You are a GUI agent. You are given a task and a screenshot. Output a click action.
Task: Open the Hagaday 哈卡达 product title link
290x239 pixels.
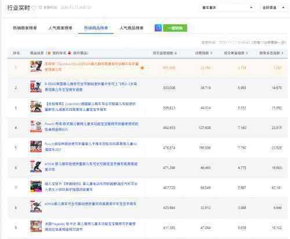(90, 227)
